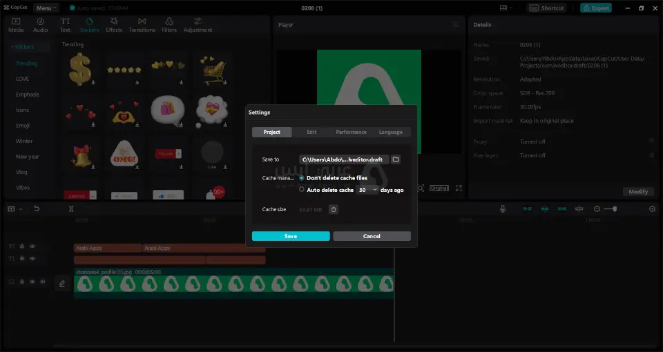Switch to the Performance tab in Settings
Image resolution: width=663 pixels, height=352 pixels.
point(352,132)
